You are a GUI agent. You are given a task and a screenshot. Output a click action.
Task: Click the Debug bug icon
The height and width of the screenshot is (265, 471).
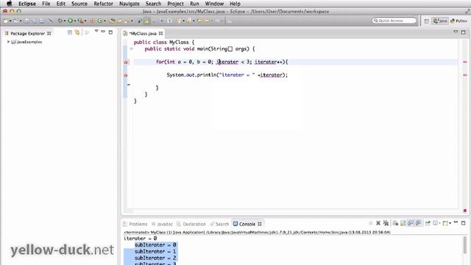coord(60,21)
